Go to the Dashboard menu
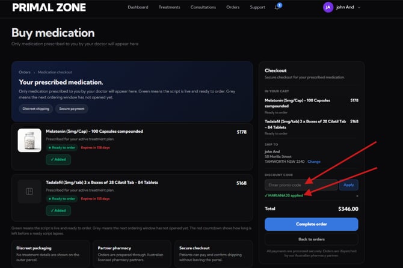The width and height of the screenshot is (403, 268). coord(138,7)
